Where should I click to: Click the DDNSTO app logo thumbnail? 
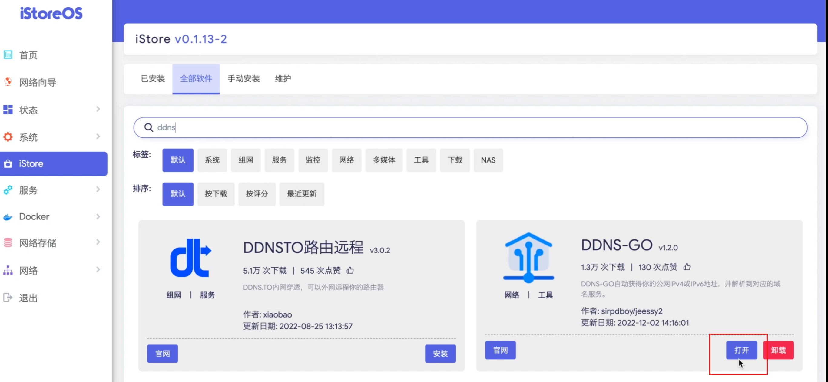190,257
